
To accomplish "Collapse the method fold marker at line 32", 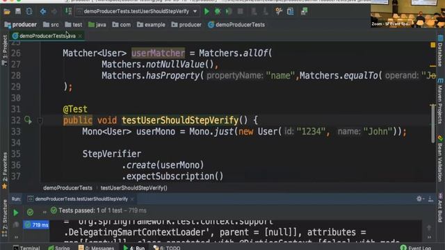I will coord(40,121).
